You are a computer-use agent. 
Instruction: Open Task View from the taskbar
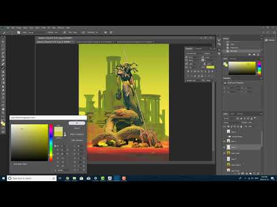(x=60, y=178)
